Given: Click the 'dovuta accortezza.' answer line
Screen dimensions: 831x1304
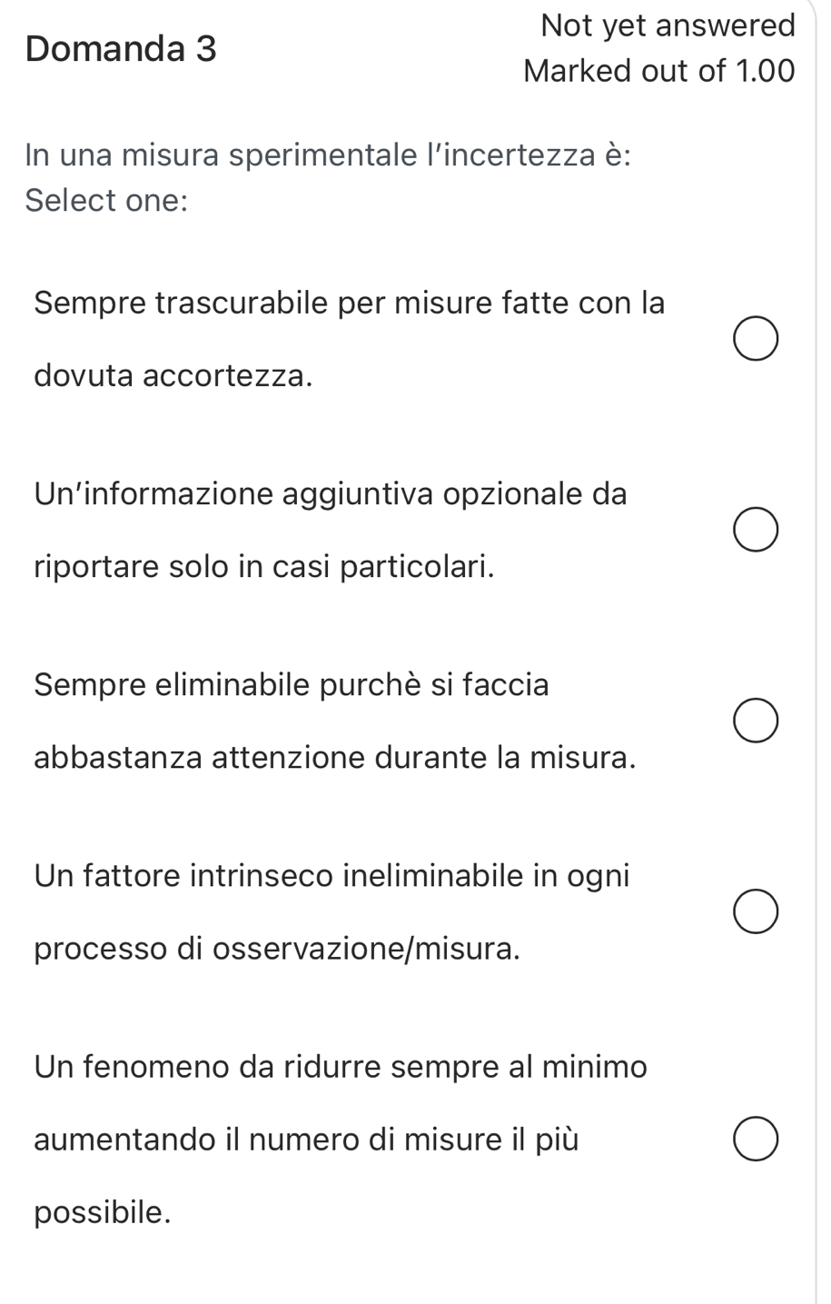Looking at the screenshot, I should pos(173,375).
